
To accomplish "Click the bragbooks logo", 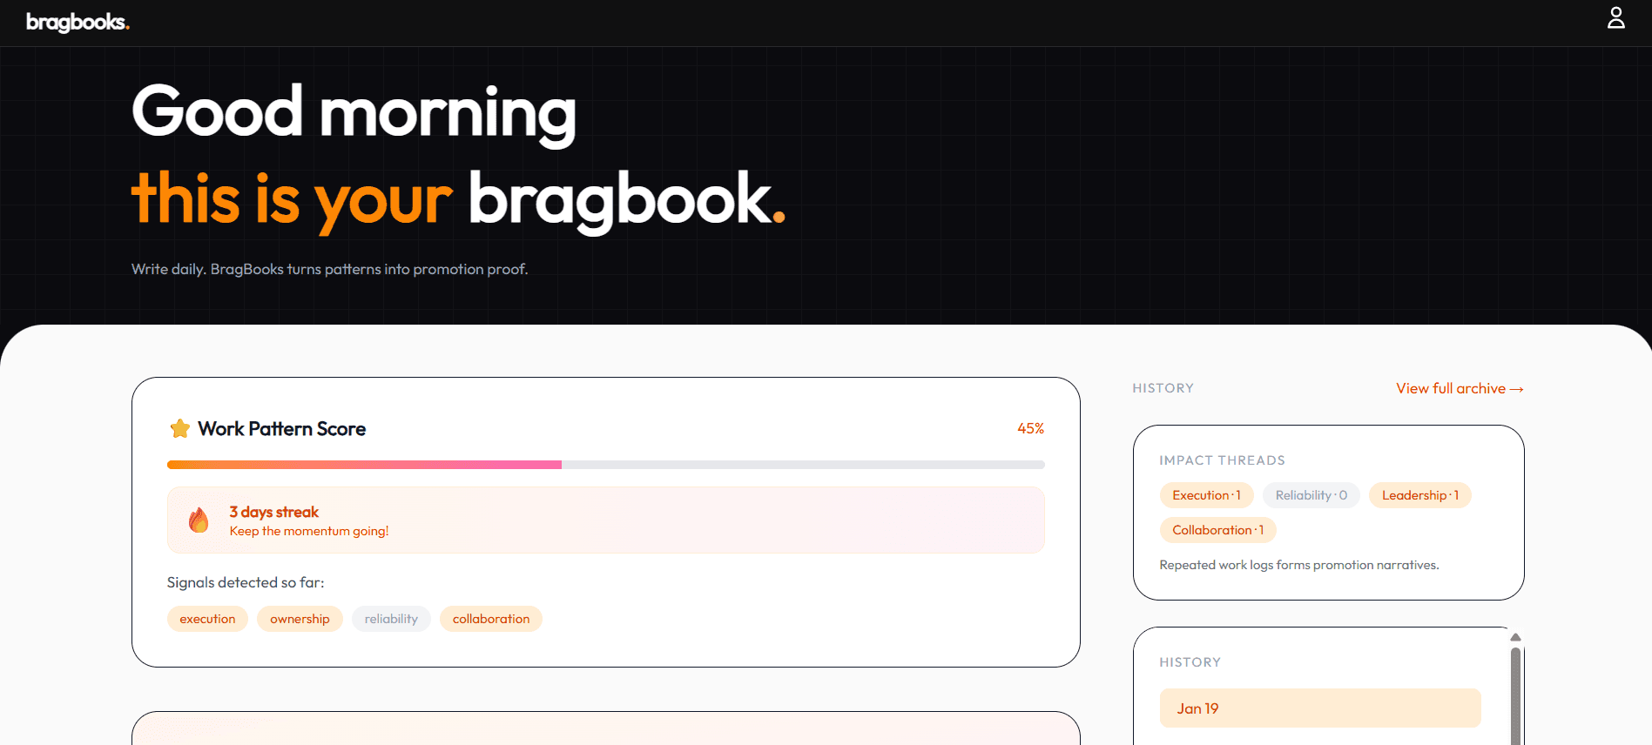I will [x=78, y=23].
